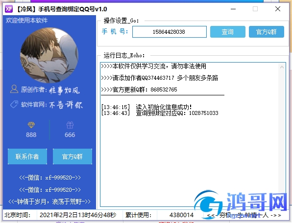Click the 累计使用 counter value in status bar

pos(181,215)
